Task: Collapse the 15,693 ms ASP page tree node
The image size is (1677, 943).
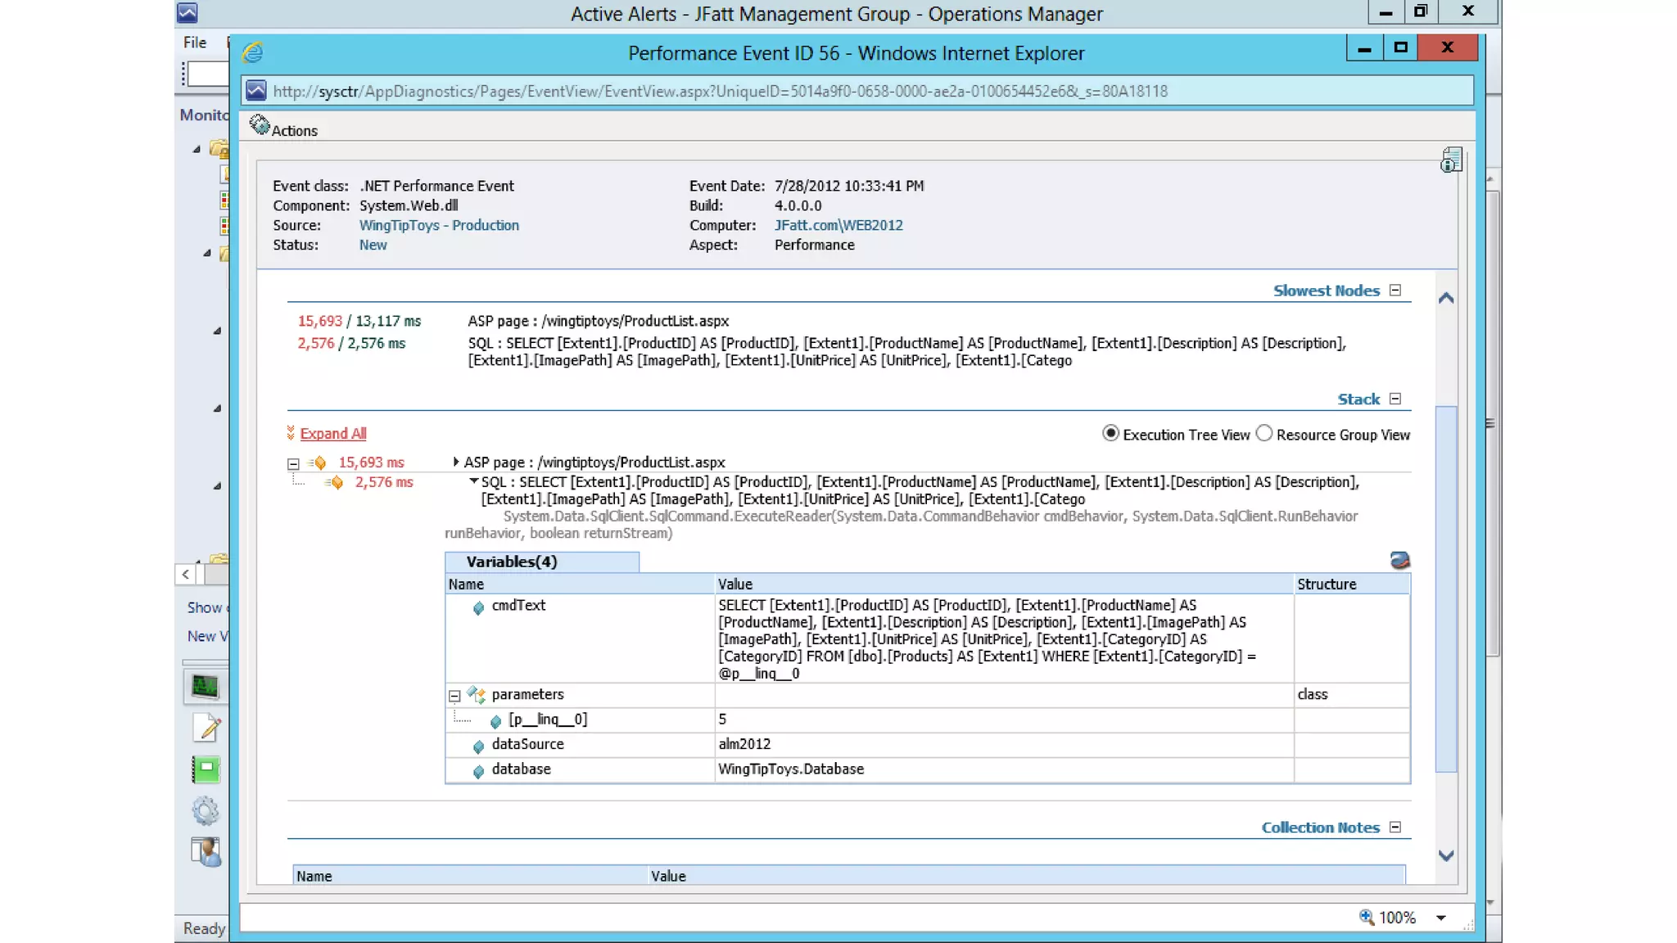Action: coord(293,463)
